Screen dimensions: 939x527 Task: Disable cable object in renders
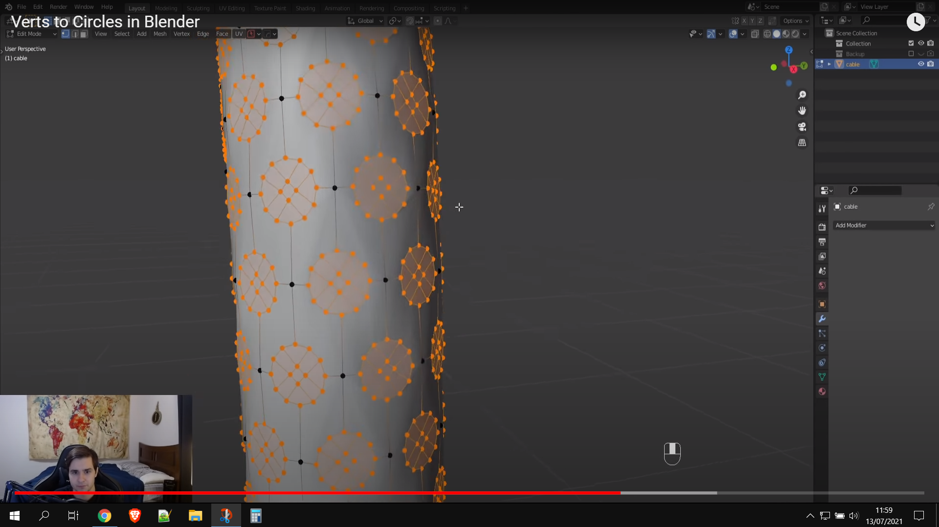pos(931,64)
